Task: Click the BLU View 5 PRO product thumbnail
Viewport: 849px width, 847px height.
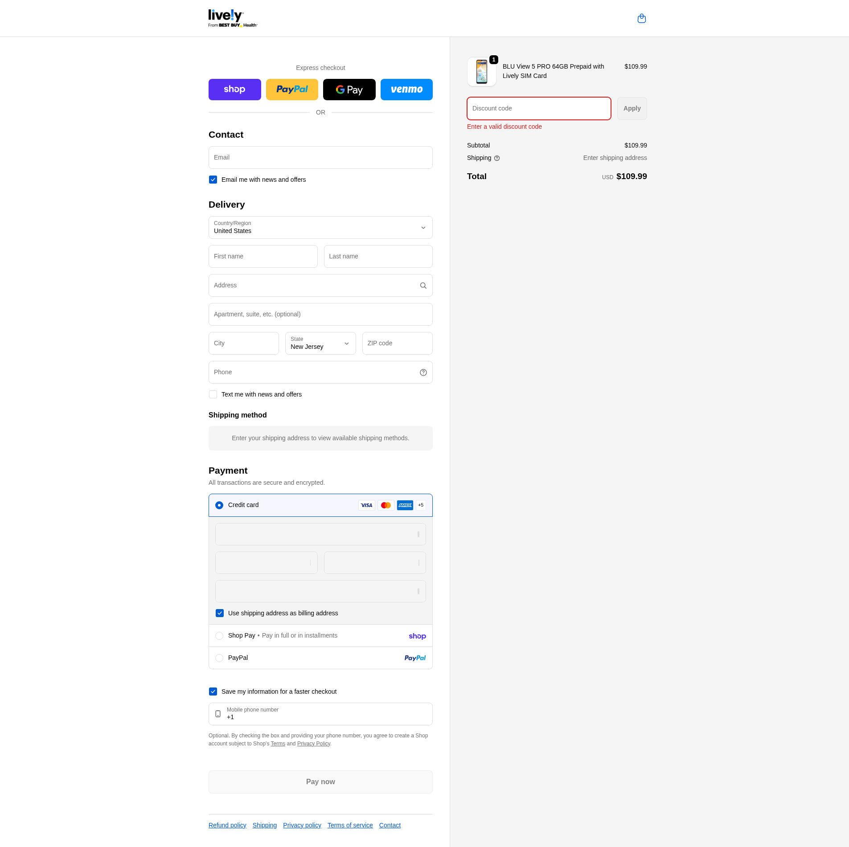Action: tap(481, 71)
